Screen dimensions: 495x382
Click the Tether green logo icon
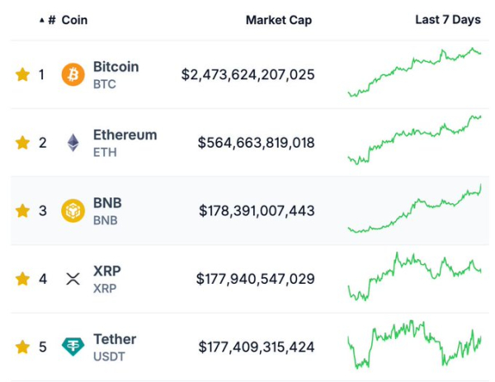[73, 347]
